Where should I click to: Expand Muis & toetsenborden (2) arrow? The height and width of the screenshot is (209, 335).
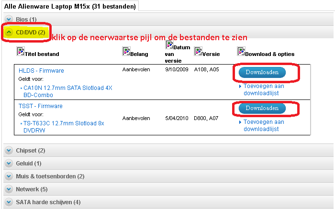[9, 176]
